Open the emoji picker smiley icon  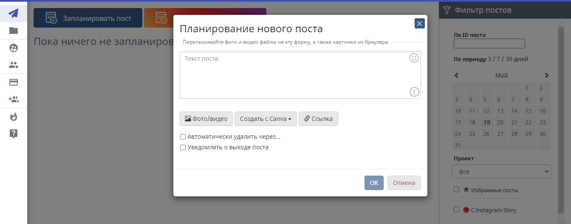[414, 58]
